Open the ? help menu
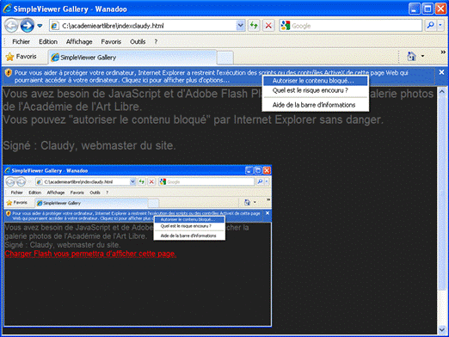 pos(156,42)
